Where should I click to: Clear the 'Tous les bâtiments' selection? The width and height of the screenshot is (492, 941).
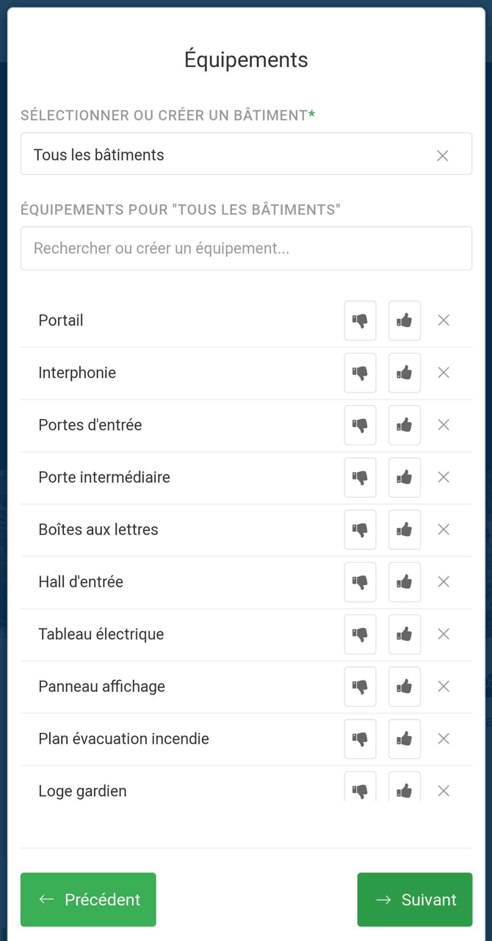[443, 155]
